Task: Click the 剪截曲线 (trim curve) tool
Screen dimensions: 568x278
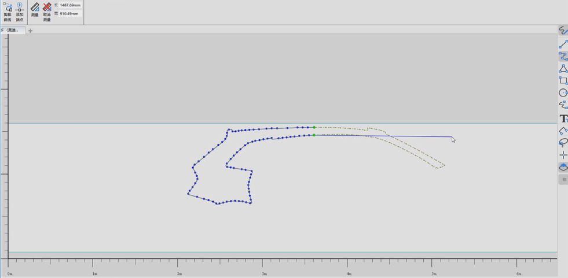Action: pos(8,12)
